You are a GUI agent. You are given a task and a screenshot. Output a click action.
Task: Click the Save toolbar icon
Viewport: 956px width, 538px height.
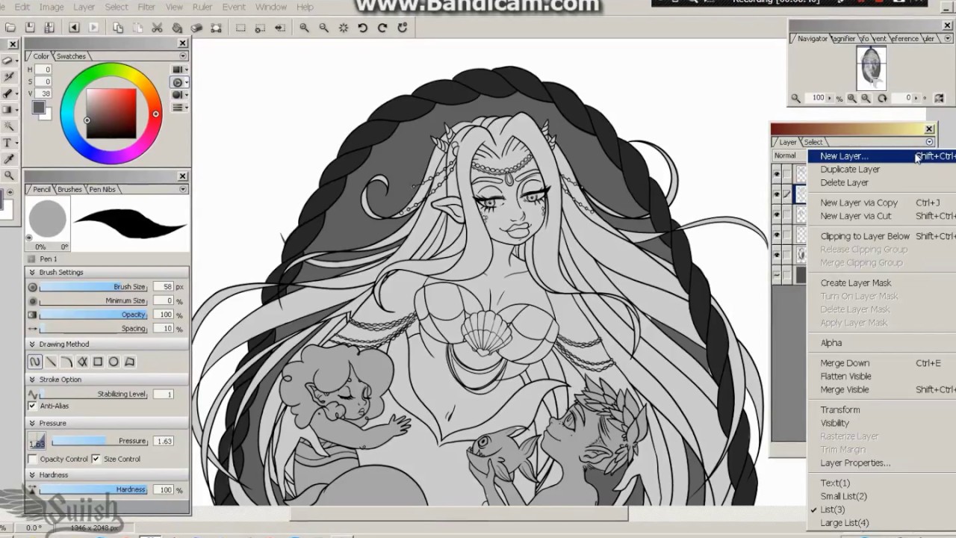pos(30,28)
